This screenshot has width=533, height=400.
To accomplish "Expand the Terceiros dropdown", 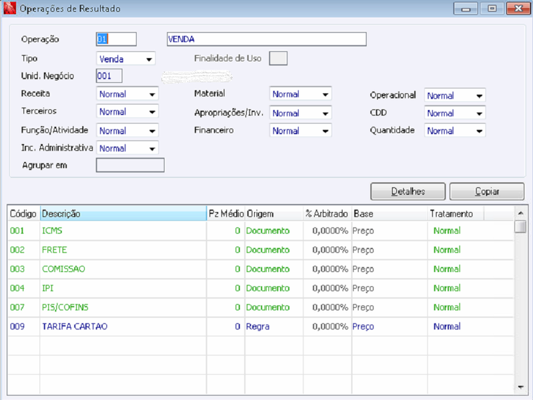I will 127,111.
